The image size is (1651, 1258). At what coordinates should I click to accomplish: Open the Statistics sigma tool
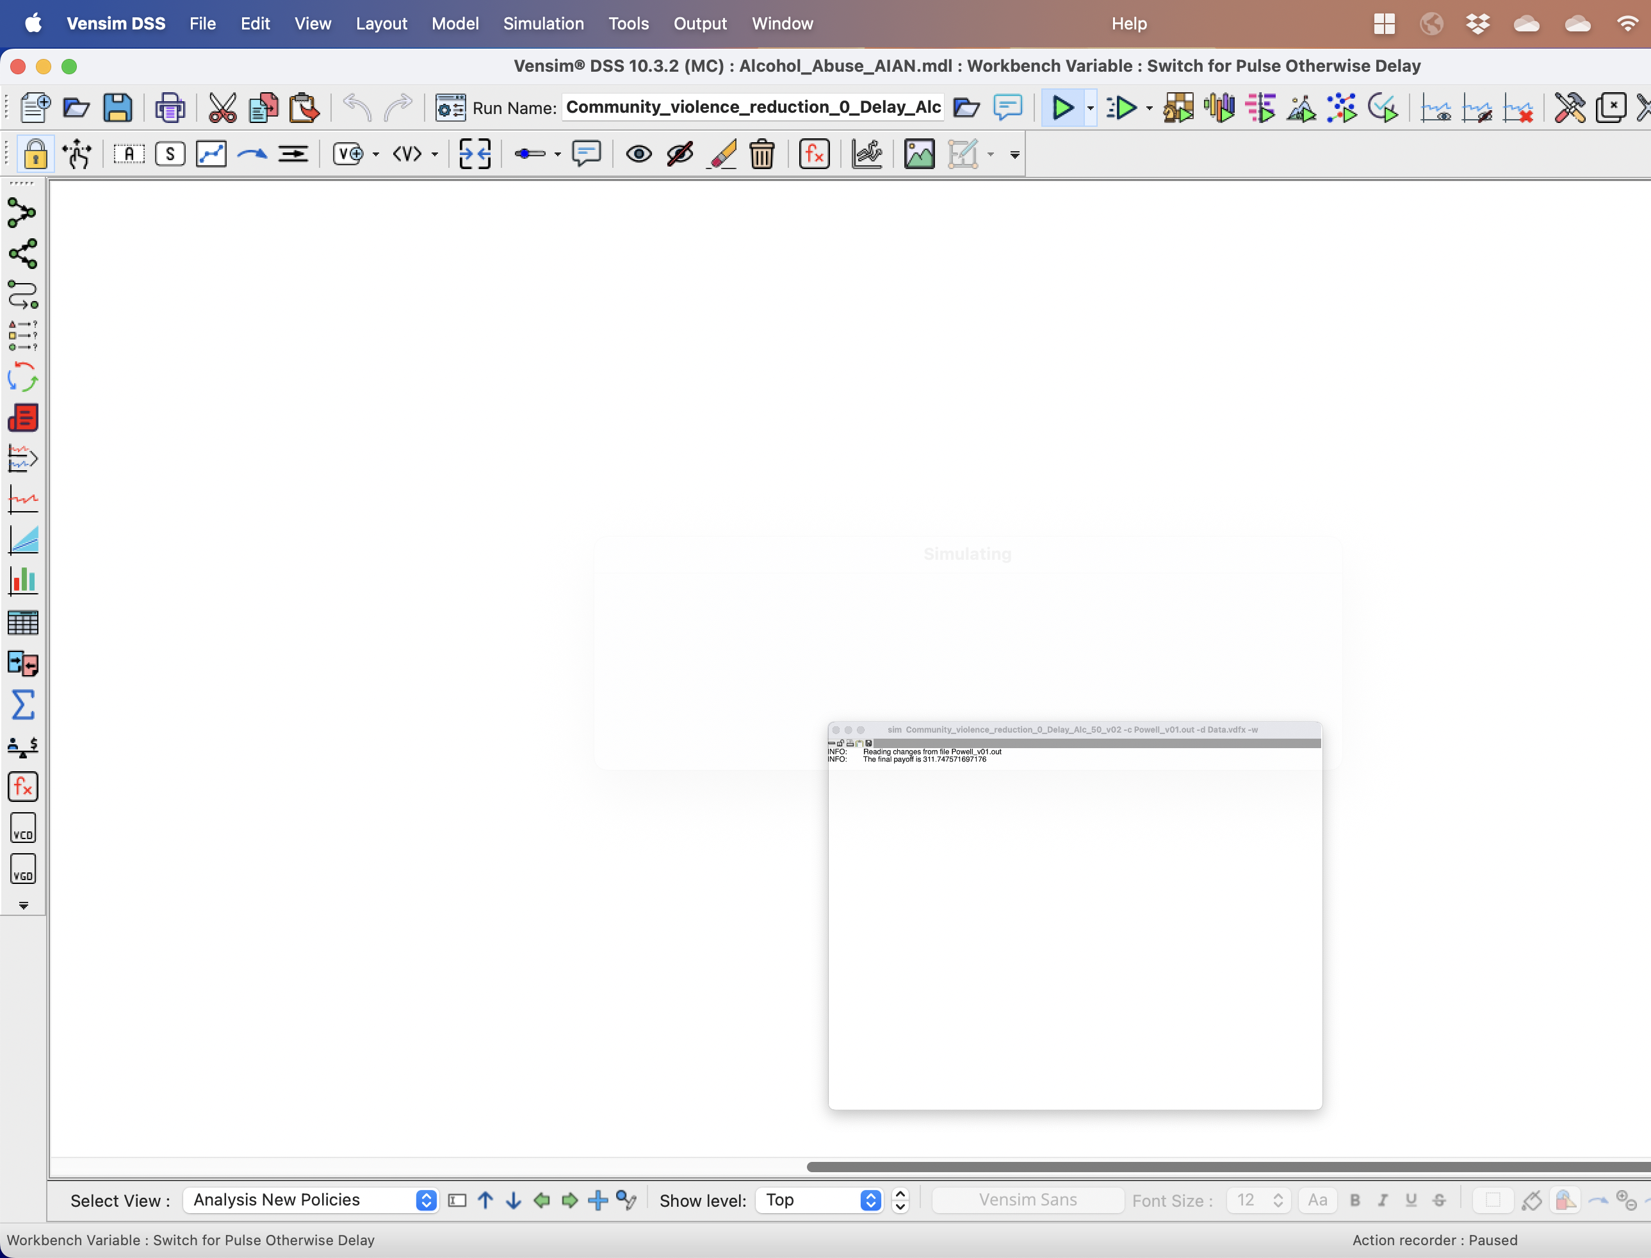[x=22, y=705]
